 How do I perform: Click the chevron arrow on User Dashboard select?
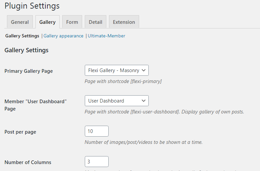(x=144, y=101)
